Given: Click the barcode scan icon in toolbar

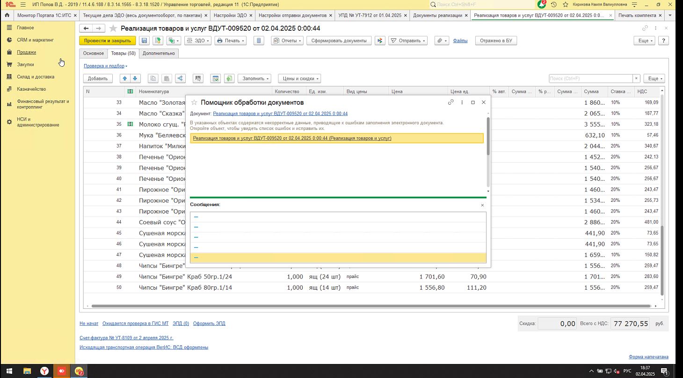Looking at the screenshot, I should [x=198, y=78].
